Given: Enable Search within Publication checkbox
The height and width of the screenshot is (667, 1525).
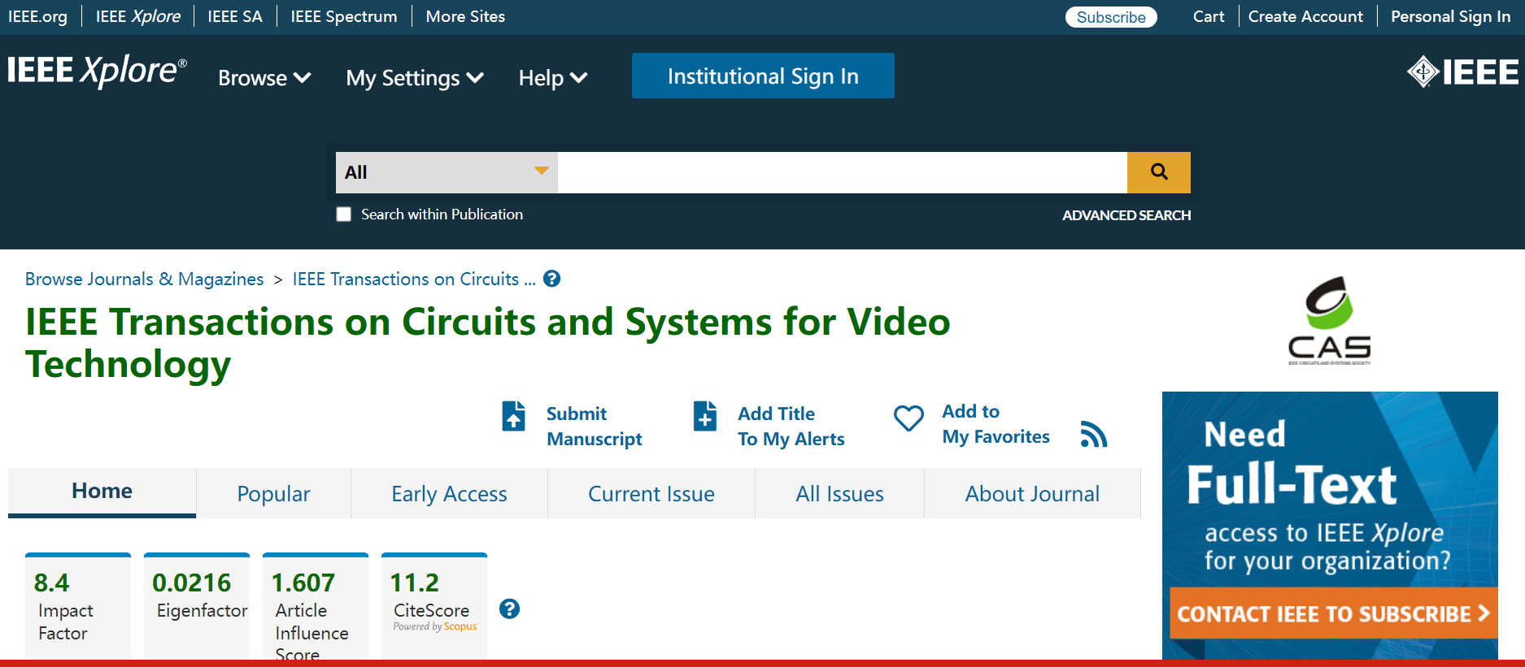Looking at the screenshot, I should click(344, 214).
